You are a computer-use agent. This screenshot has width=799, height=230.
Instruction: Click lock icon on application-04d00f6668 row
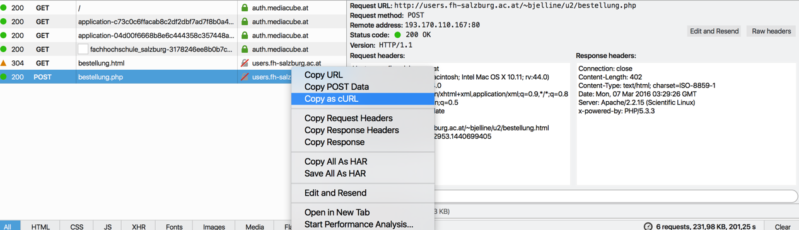(245, 35)
